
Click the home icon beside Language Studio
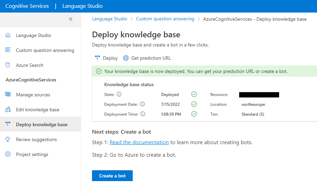click(8, 35)
